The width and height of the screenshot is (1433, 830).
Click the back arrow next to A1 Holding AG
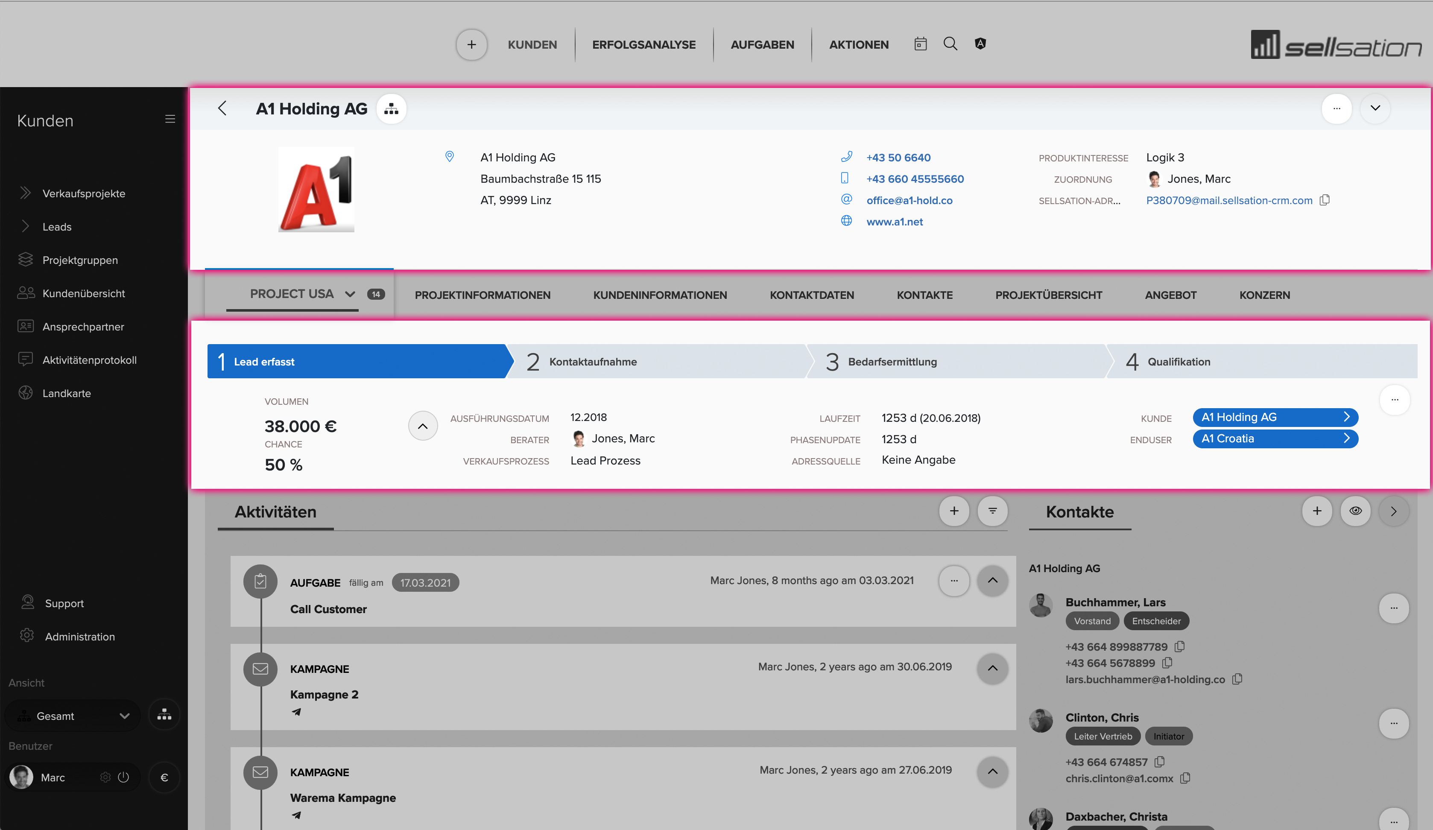pos(222,108)
